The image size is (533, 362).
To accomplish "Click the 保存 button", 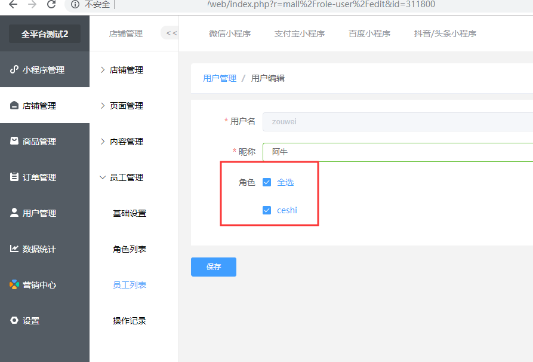I will pyautogui.click(x=214, y=267).
